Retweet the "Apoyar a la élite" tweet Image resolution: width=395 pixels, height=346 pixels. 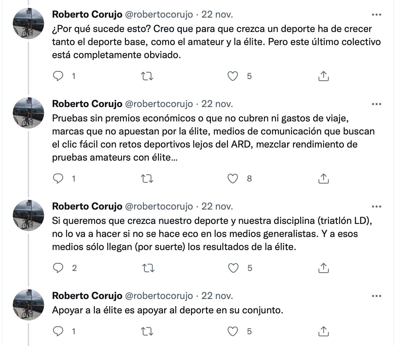pos(147,331)
